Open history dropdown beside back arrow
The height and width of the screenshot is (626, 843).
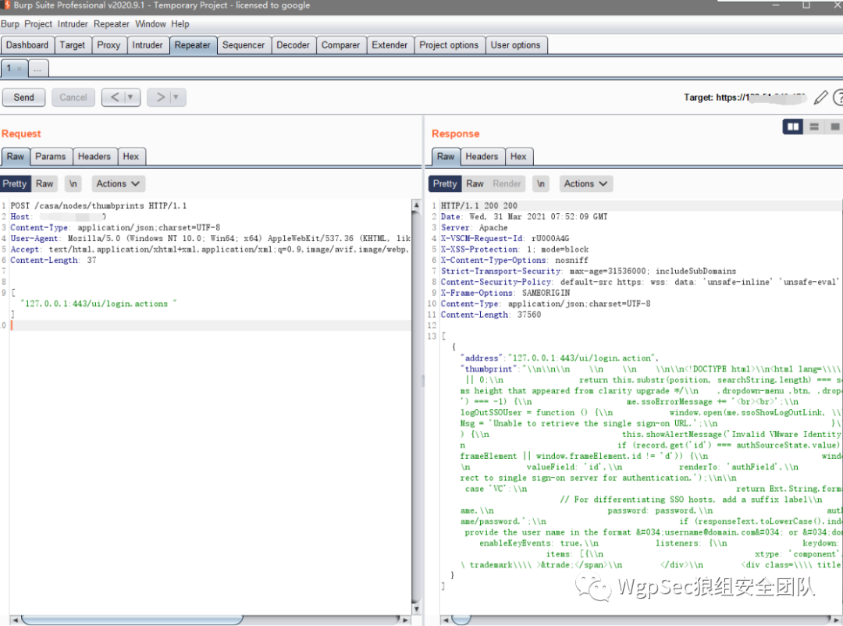(130, 98)
